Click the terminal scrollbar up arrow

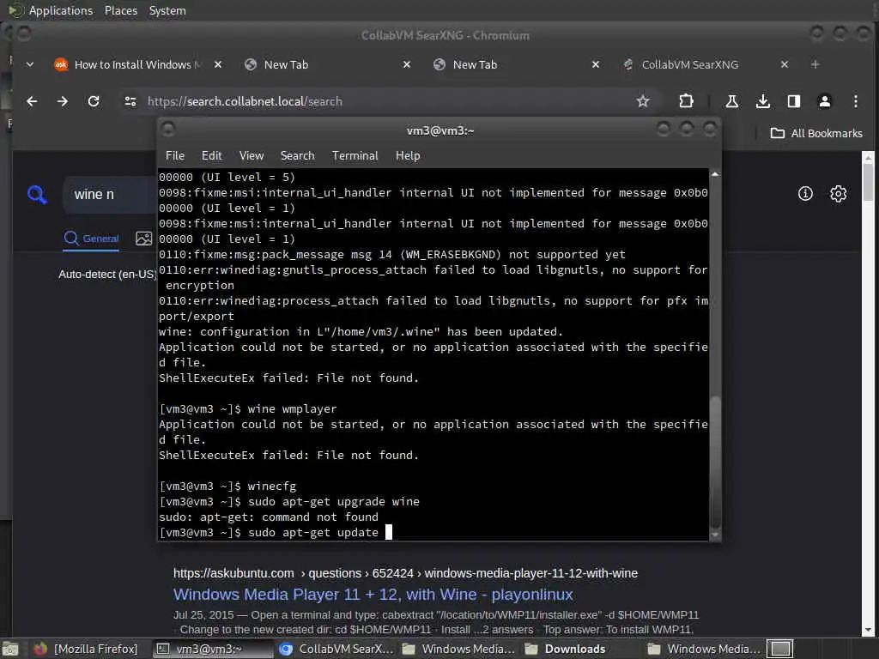(715, 175)
